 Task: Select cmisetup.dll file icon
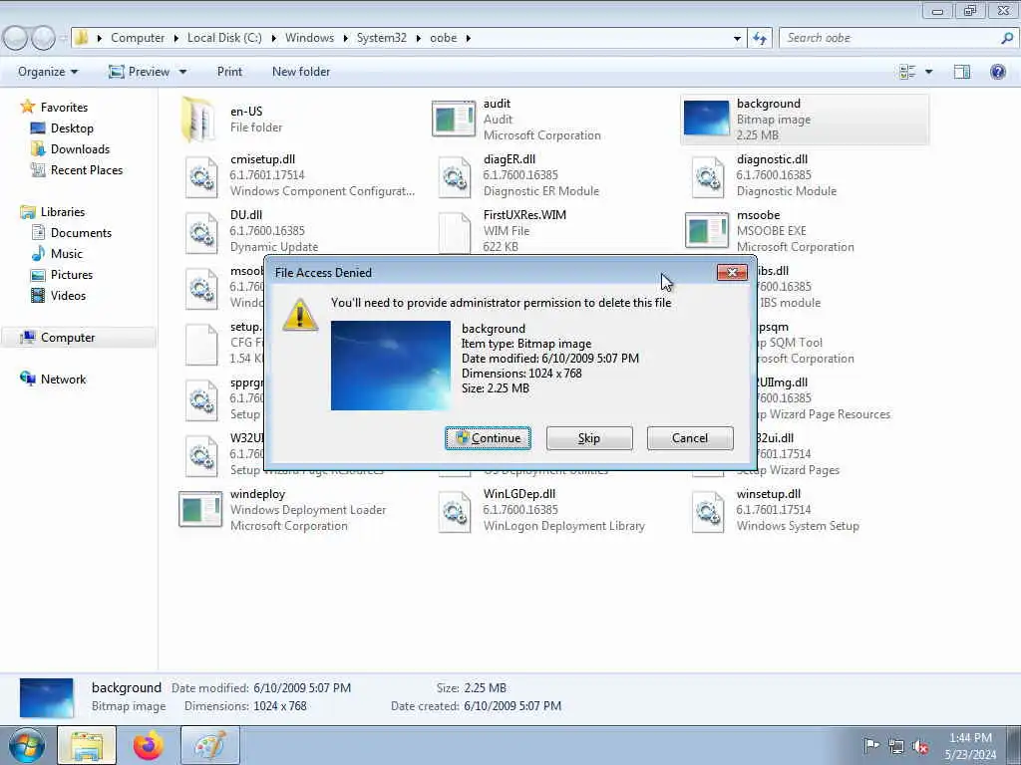[x=201, y=177]
